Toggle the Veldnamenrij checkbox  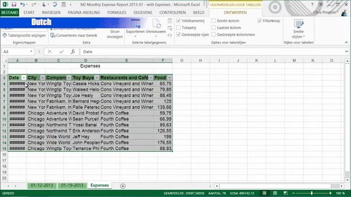tap(178, 21)
